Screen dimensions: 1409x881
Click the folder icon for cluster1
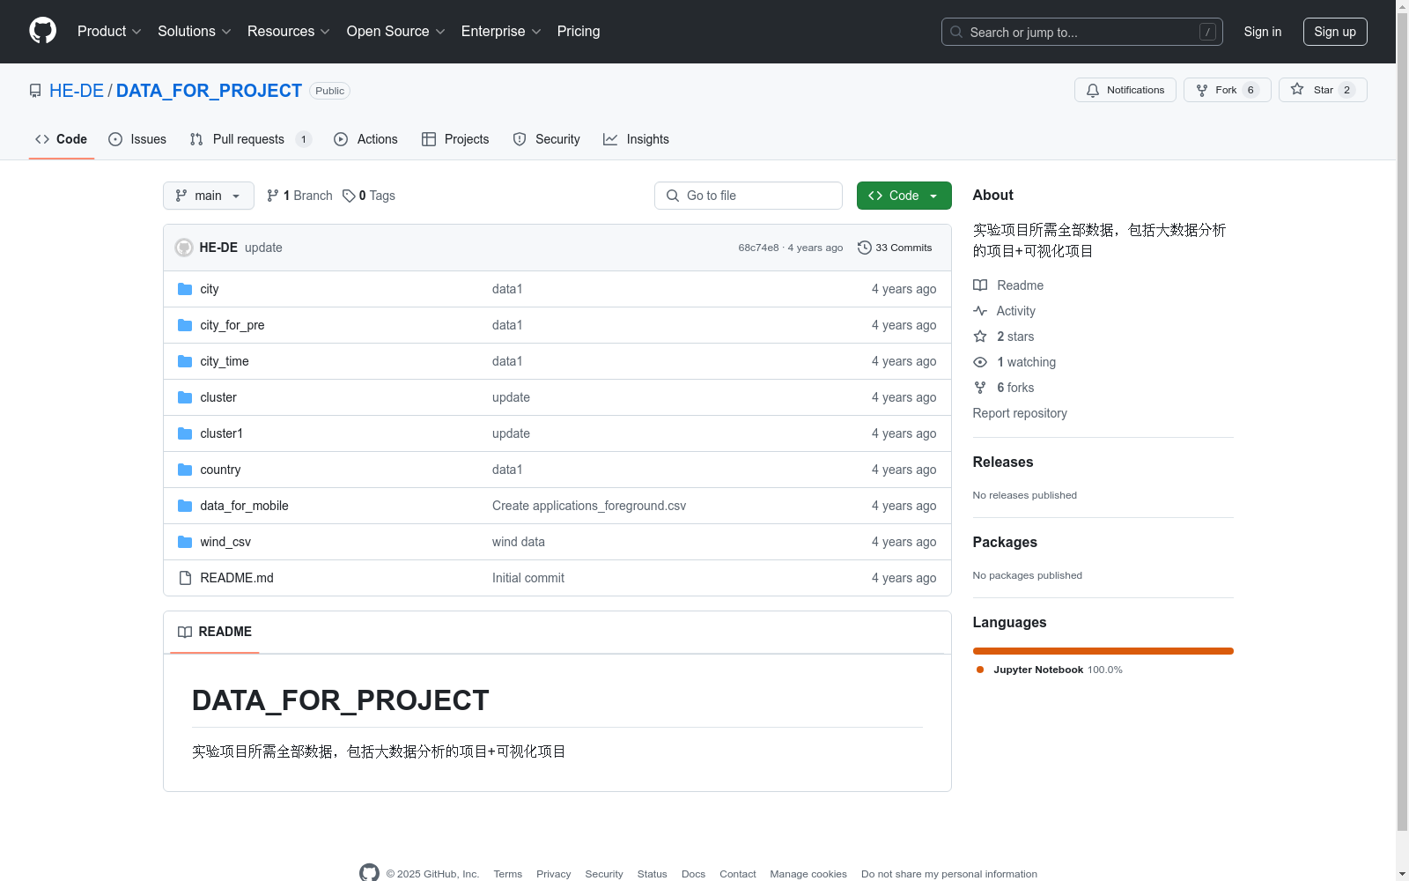point(185,433)
